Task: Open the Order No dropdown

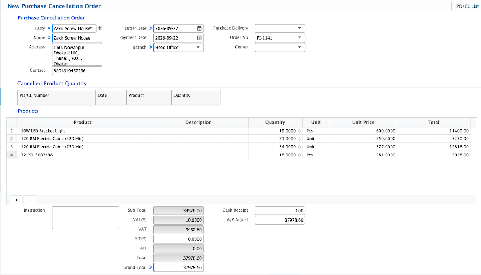Action: pos(299,37)
